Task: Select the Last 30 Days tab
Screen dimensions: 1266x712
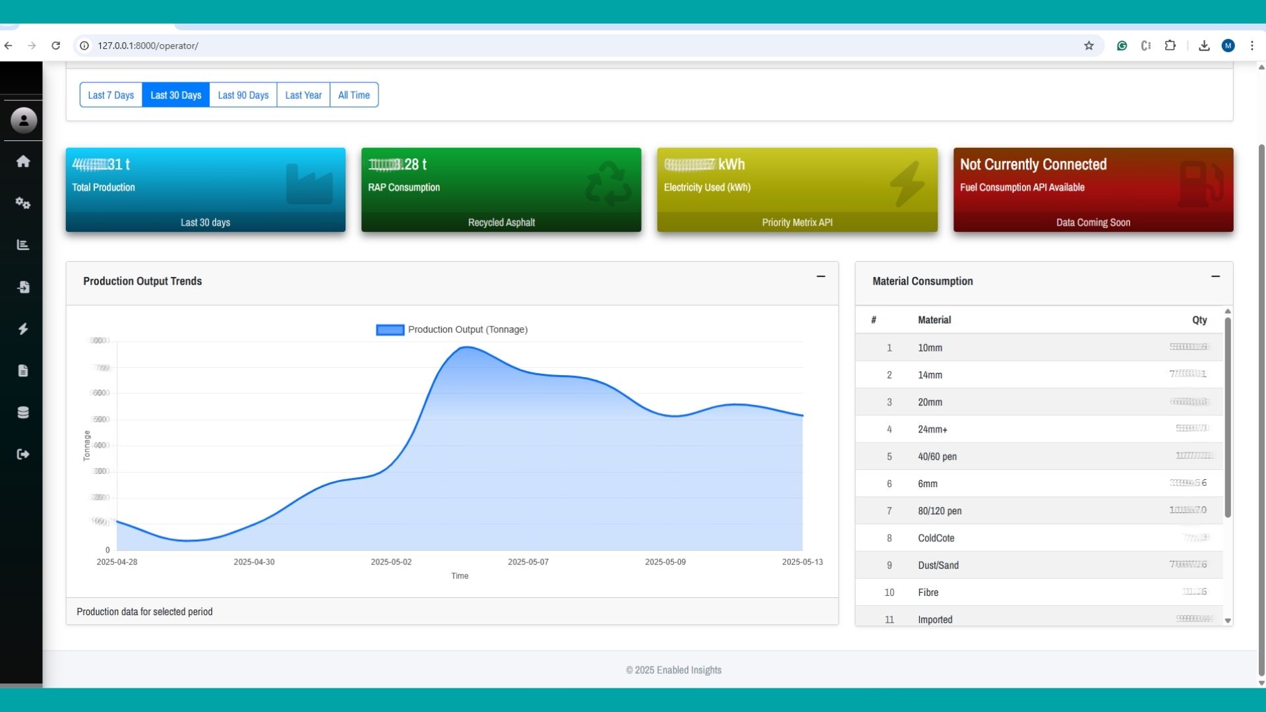Action: 176,95
